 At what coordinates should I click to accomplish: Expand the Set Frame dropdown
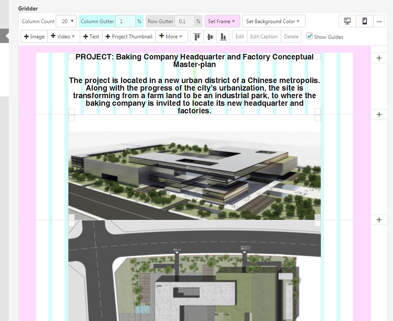222,21
